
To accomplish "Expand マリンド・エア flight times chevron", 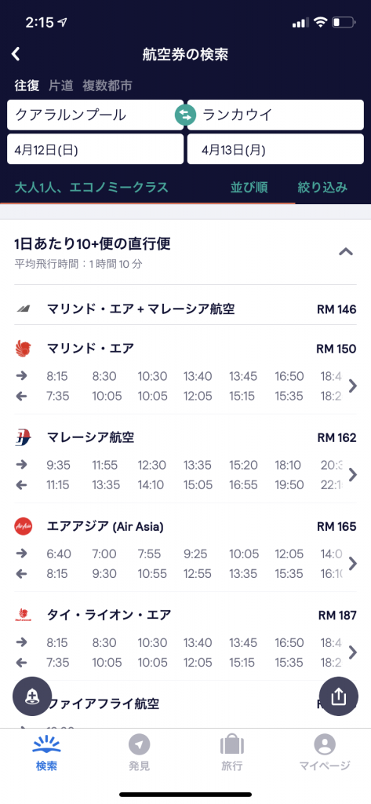I will [x=352, y=386].
